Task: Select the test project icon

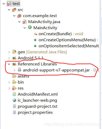Action: coord(9,3)
